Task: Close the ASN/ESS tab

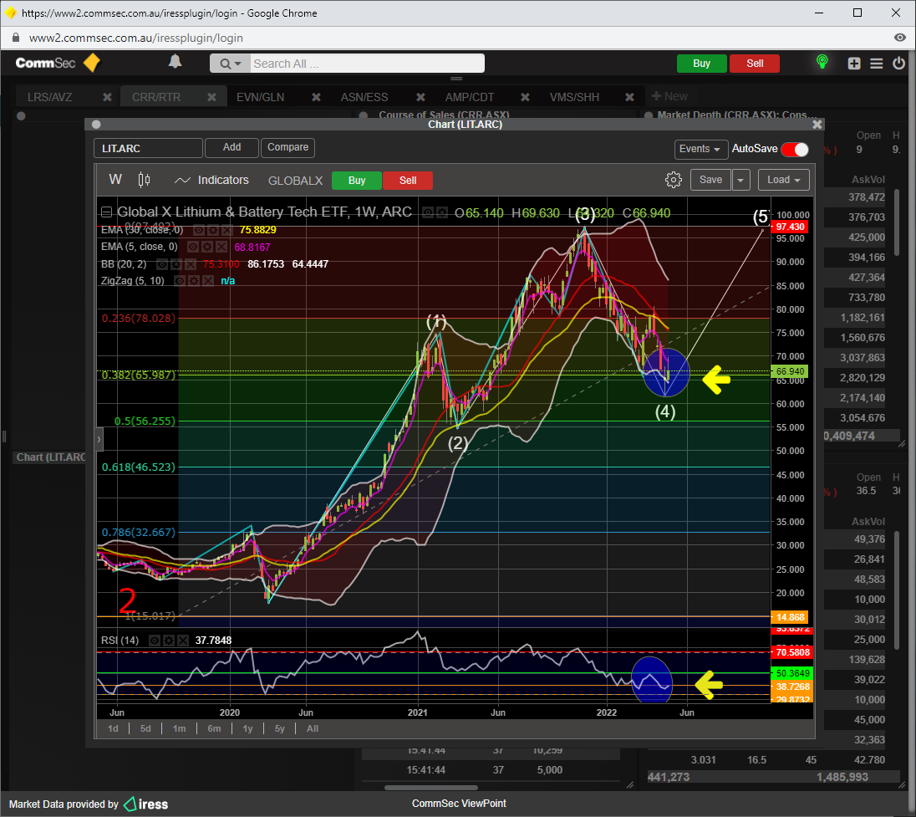Action: point(420,97)
